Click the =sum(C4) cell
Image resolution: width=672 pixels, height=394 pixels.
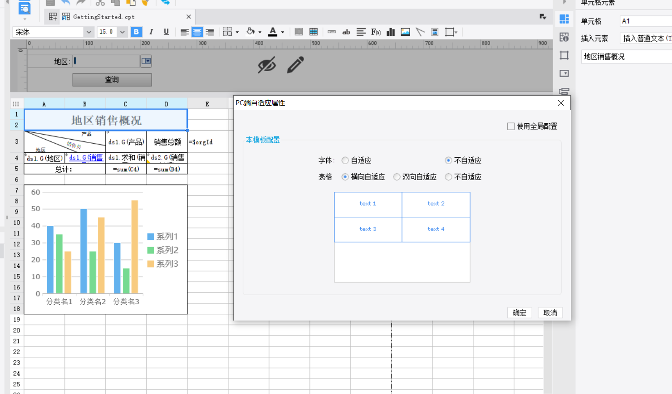(x=126, y=169)
